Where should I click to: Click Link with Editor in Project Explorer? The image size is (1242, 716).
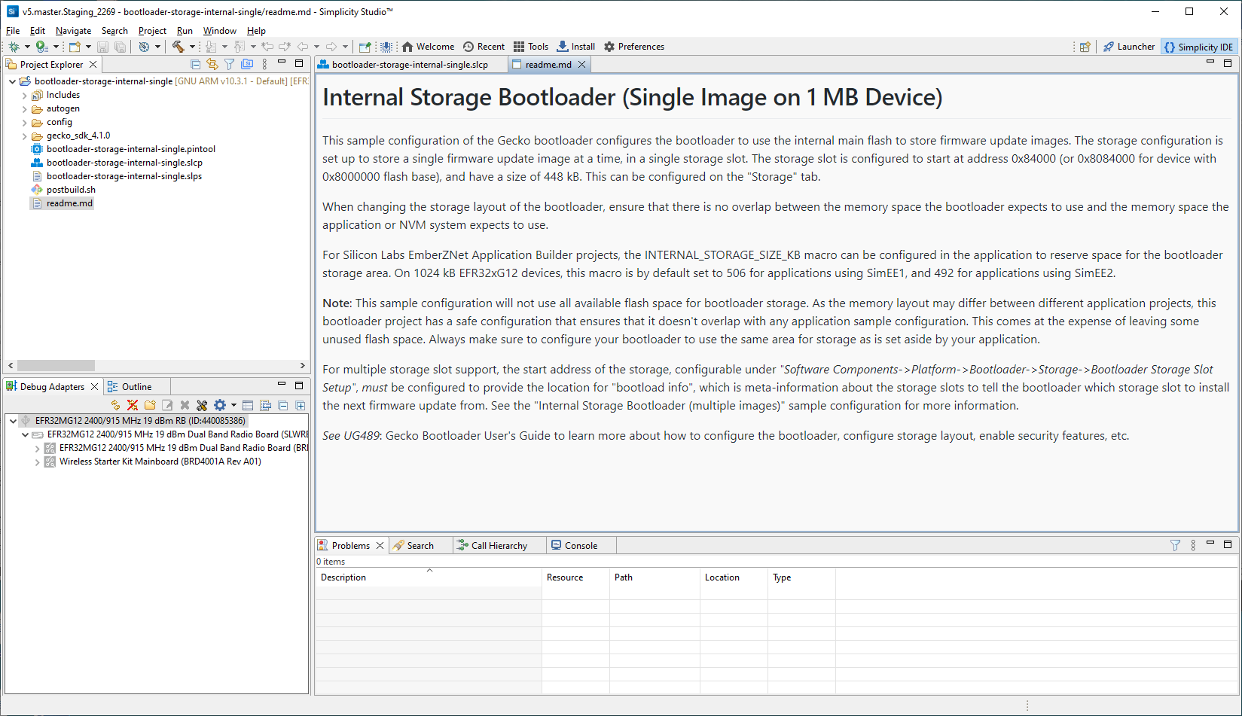point(212,65)
